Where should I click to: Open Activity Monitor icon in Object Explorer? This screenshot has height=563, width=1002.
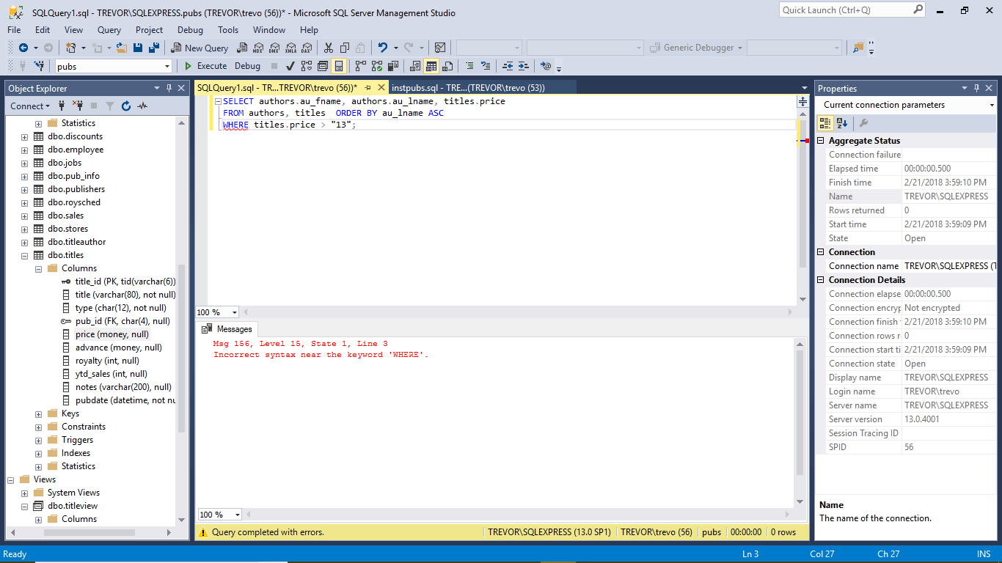tap(142, 106)
